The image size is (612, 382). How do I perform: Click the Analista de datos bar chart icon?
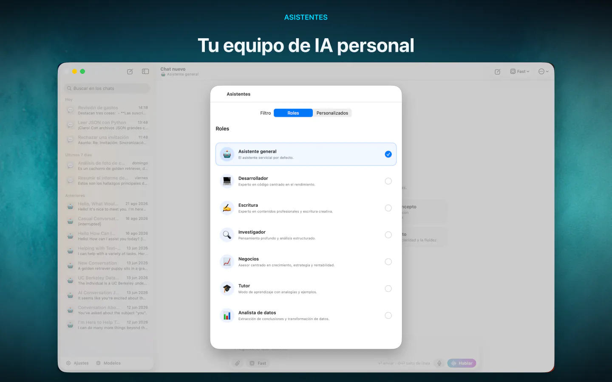[x=227, y=315]
